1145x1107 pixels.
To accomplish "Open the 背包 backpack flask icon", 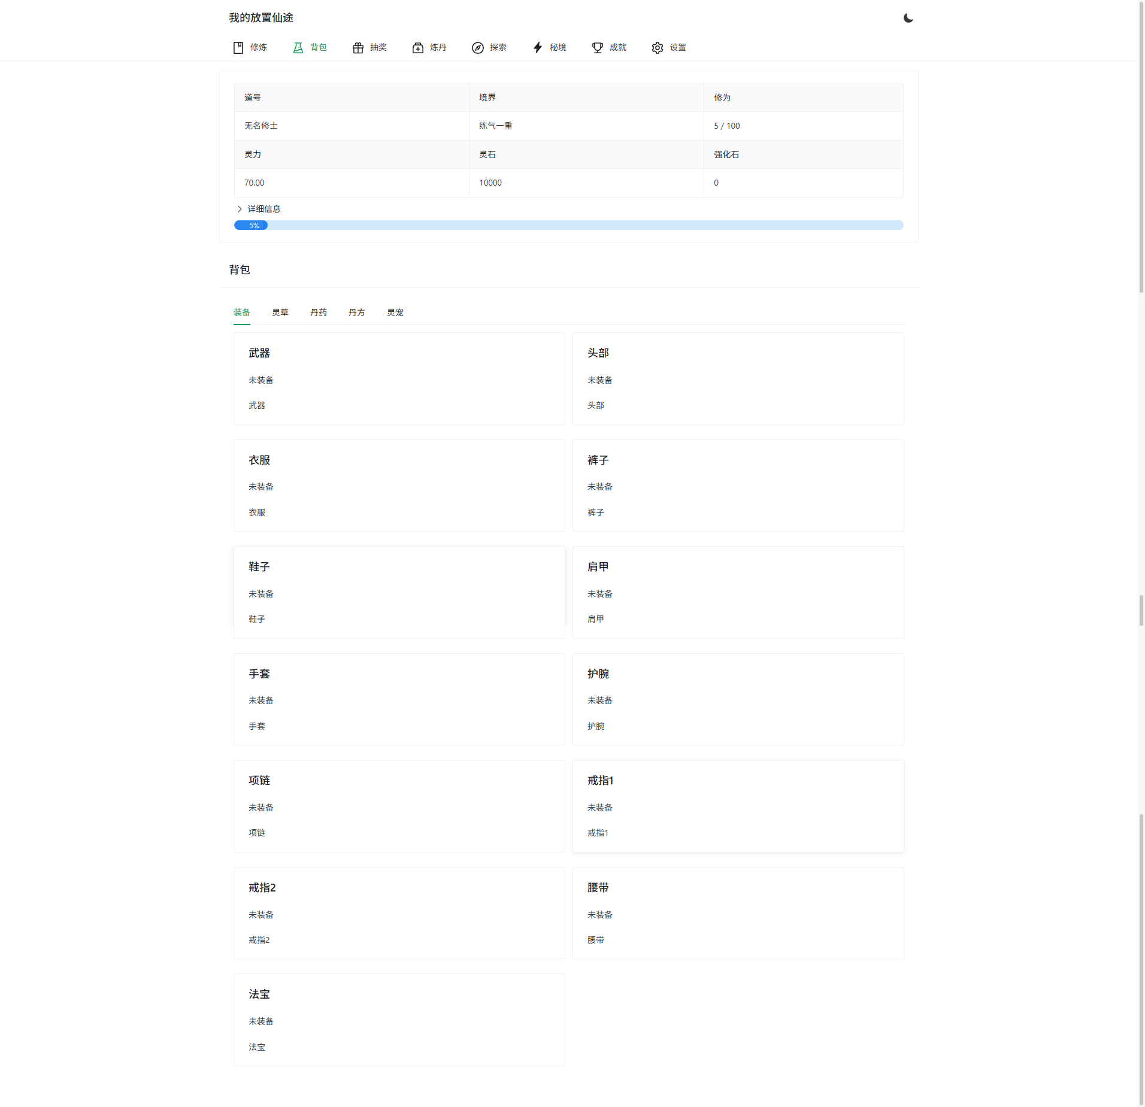I will (x=298, y=48).
